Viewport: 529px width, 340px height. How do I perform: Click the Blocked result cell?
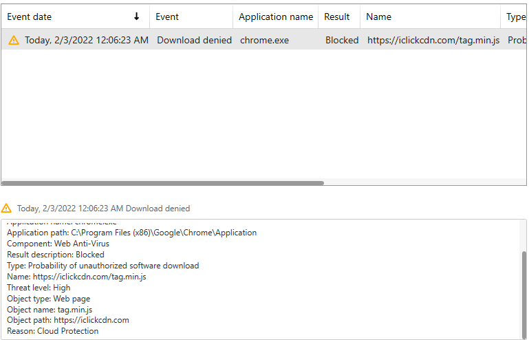click(x=342, y=41)
